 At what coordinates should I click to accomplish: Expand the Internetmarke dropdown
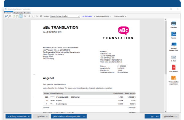point(120,16)
